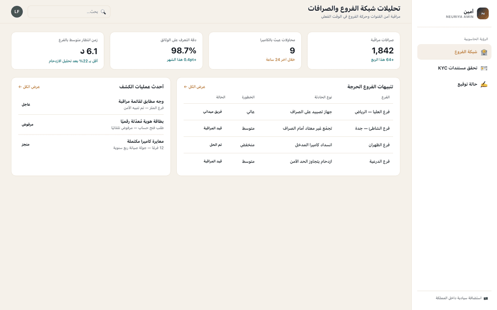Click the search magnifier icon
497x310 pixels.
tap(104, 11)
